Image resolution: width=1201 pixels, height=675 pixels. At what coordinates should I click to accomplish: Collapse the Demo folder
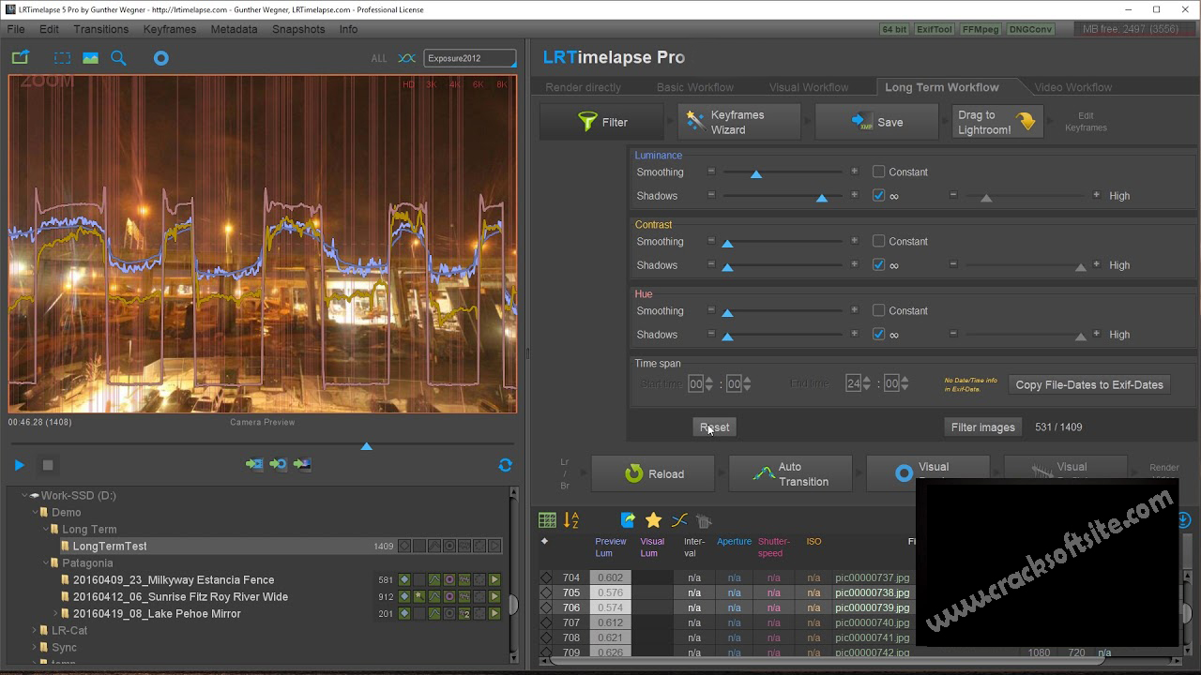[35, 512]
